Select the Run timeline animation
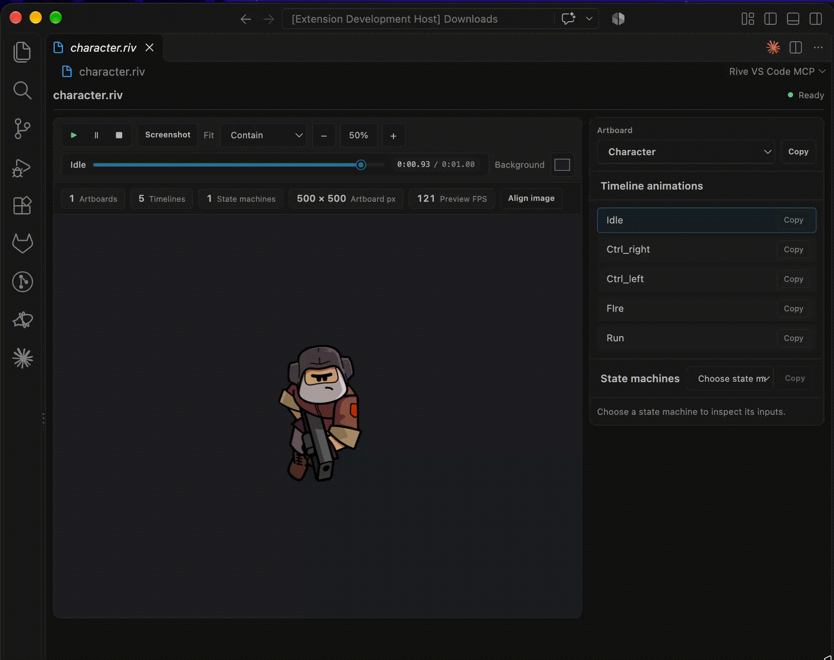This screenshot has width=834, height=660. click(x=706, y=338)
